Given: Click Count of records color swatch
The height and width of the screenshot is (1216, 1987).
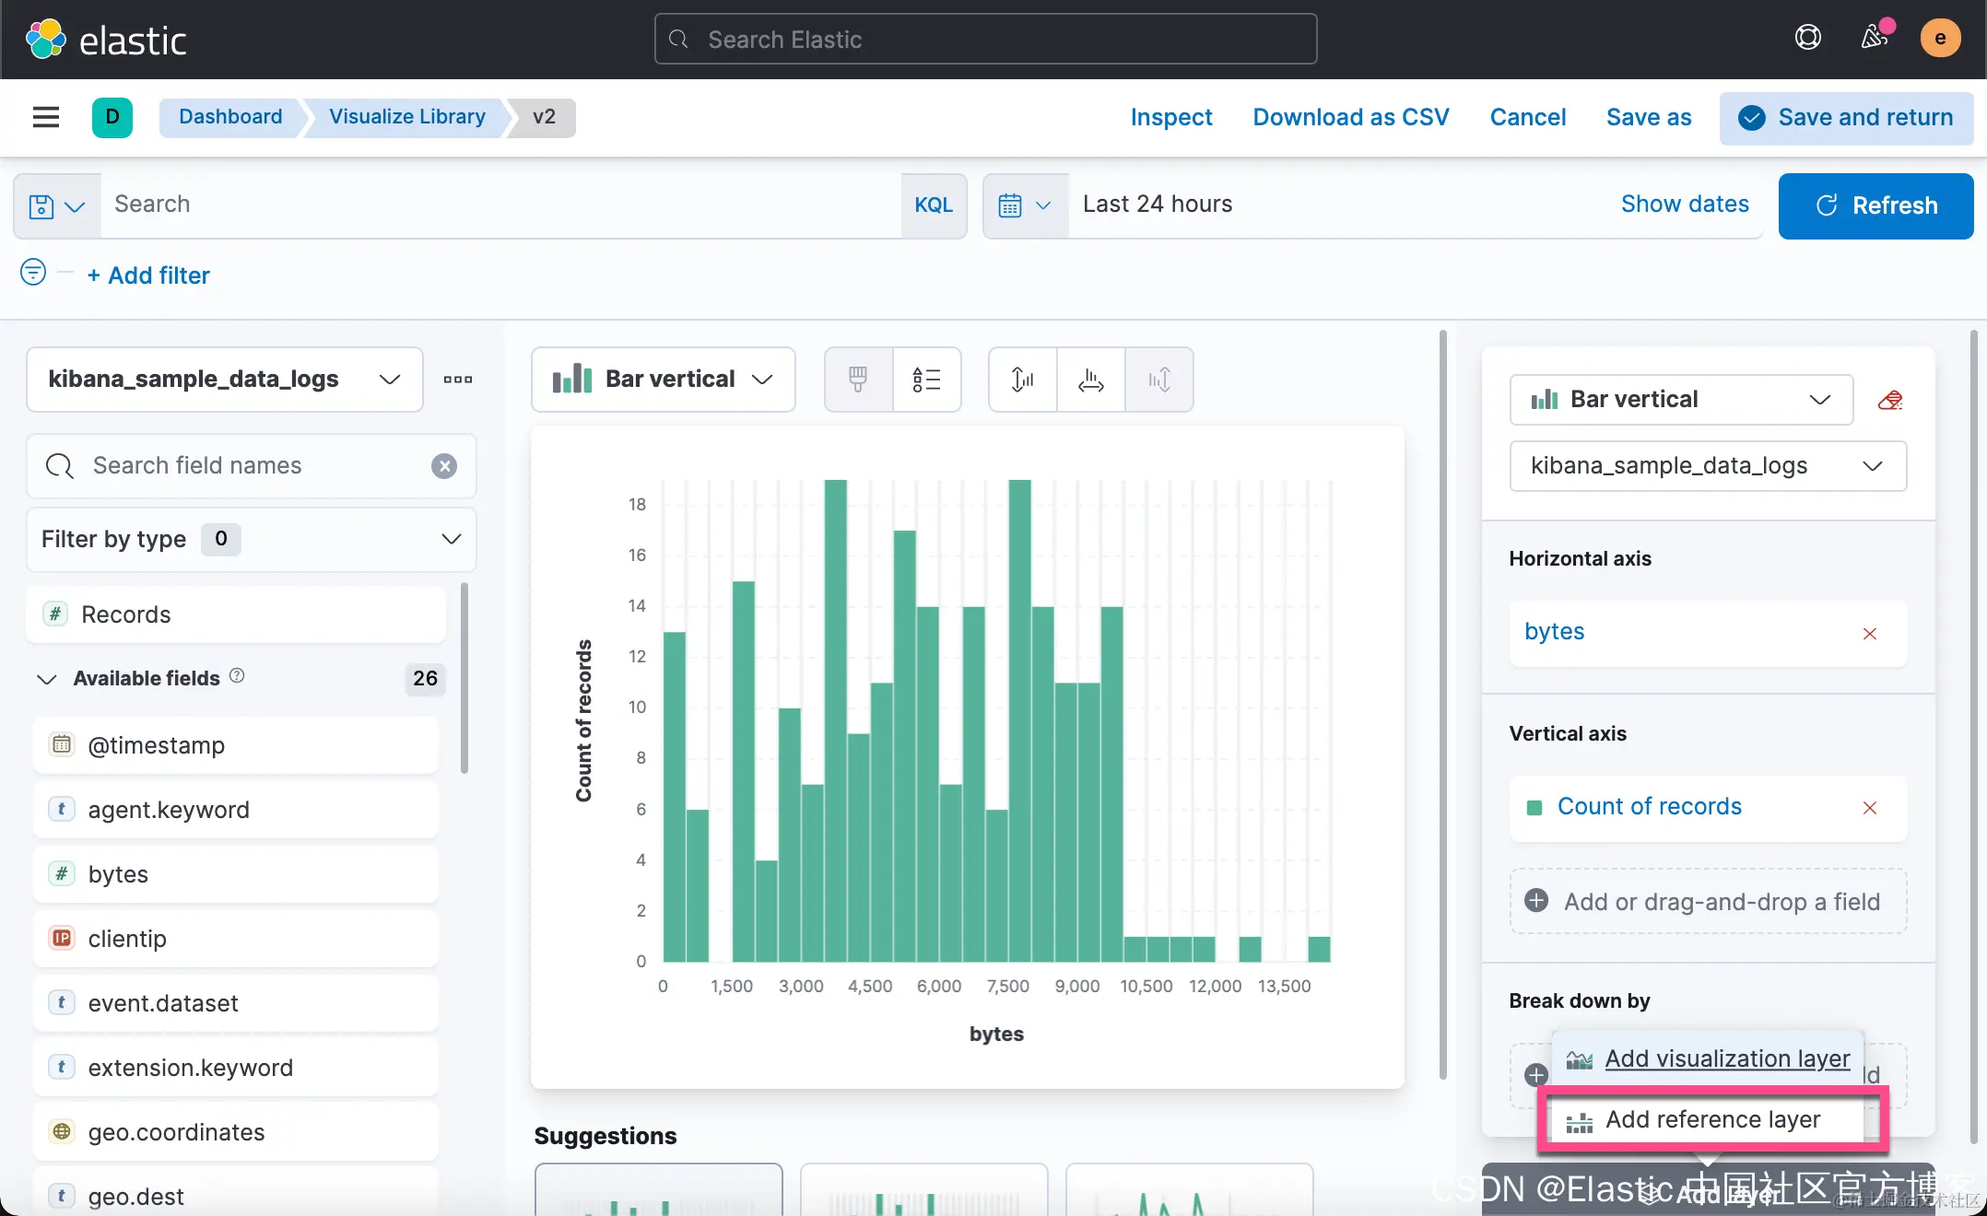Looking at the screenshot, I should [1534, 808].
